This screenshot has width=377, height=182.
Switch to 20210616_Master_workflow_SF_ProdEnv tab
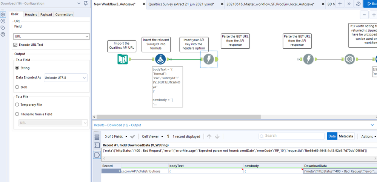[270, 4]
